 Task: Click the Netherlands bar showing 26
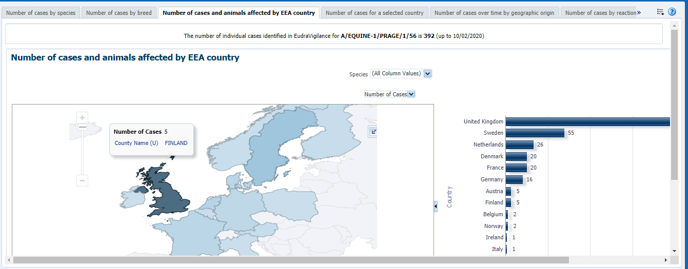click(520, 145)
